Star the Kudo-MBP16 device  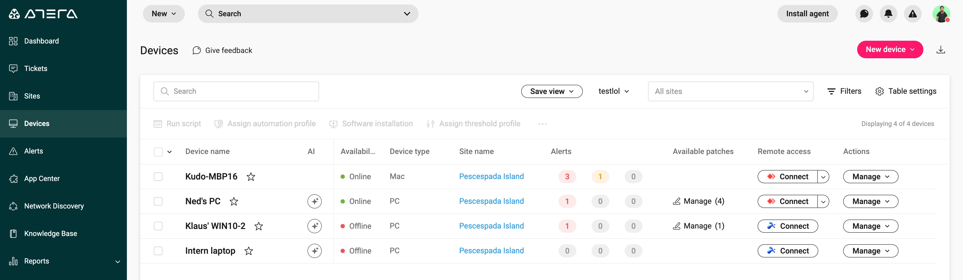click(x=251, y=177)
